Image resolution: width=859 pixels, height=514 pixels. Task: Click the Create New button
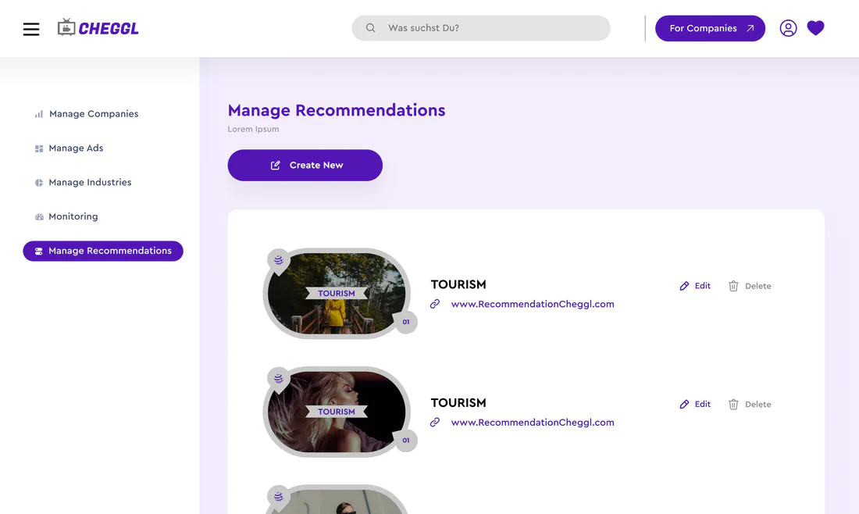coord(305,165)
